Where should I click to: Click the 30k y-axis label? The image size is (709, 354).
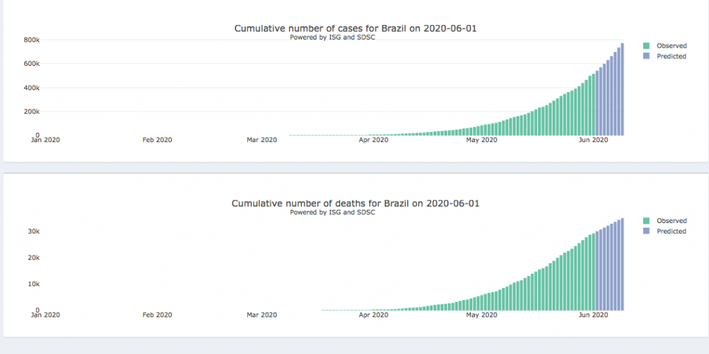[34, 231]
